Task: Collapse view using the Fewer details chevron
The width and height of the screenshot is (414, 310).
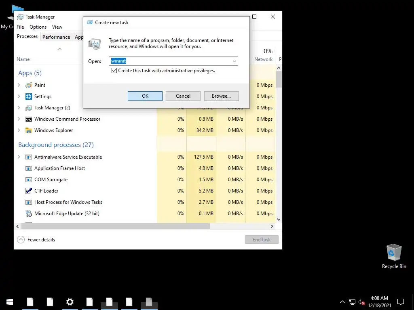Action: (21, 240)
